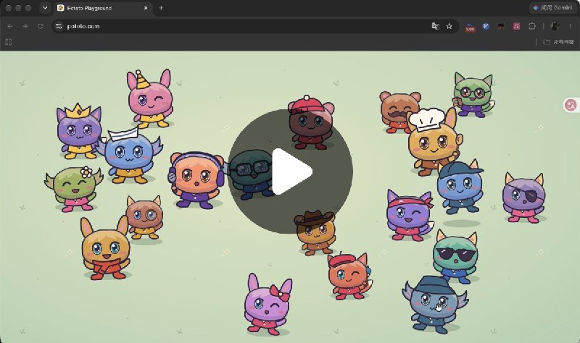Bookmark this page with the star icon
580x343 pixels.
(x=449, y=26)
